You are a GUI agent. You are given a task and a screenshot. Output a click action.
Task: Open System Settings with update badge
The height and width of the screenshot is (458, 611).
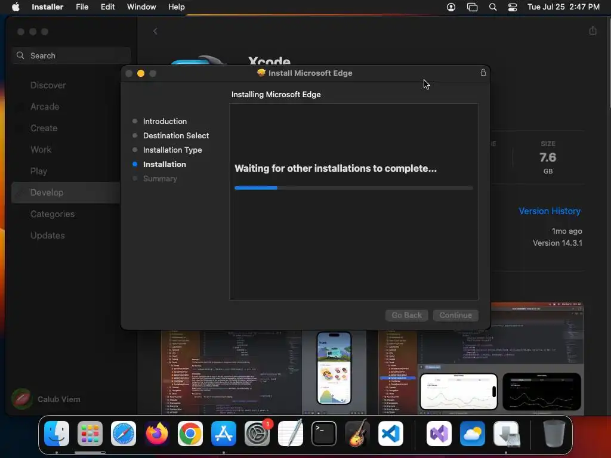pos(257,434)
